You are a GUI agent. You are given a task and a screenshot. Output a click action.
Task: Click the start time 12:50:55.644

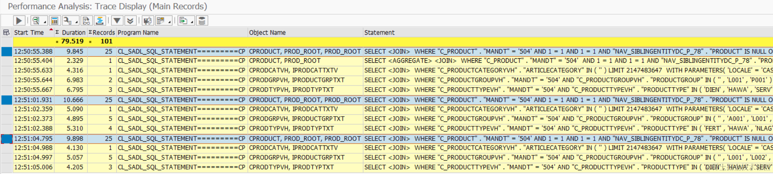pos(33,80)
